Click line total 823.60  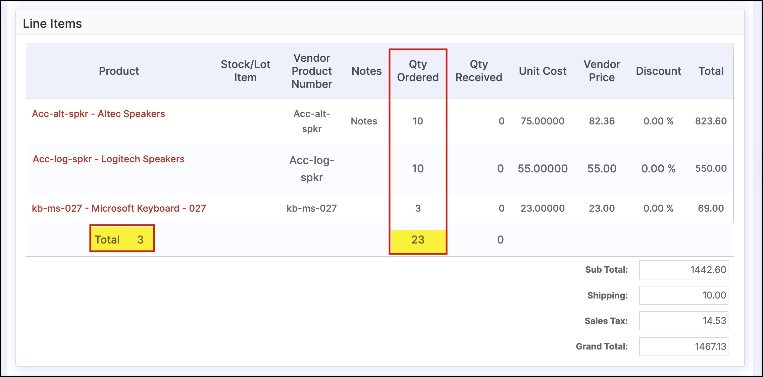tap(711, 121)
